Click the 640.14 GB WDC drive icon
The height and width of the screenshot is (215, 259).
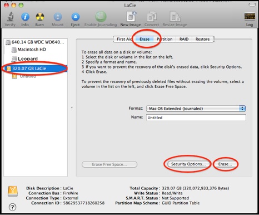pyautogui.click(x=8, y=42)
